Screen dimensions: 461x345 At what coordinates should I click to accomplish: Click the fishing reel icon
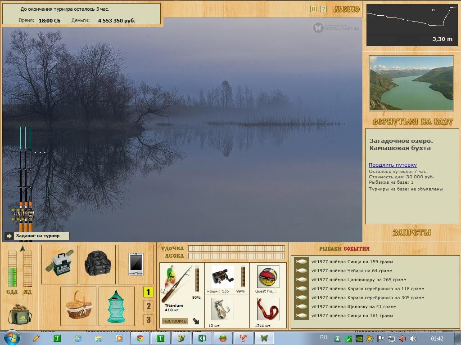coord(222,277)
